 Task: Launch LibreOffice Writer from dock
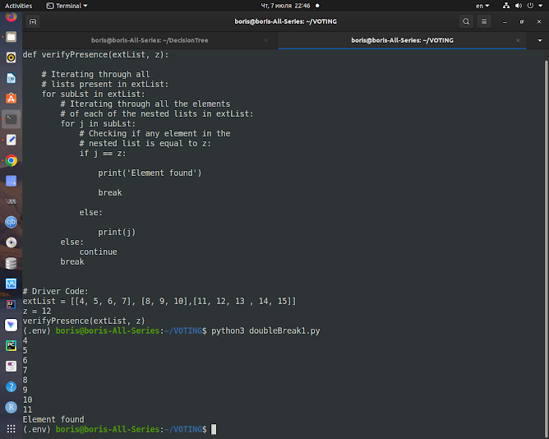tap(12, 78)
